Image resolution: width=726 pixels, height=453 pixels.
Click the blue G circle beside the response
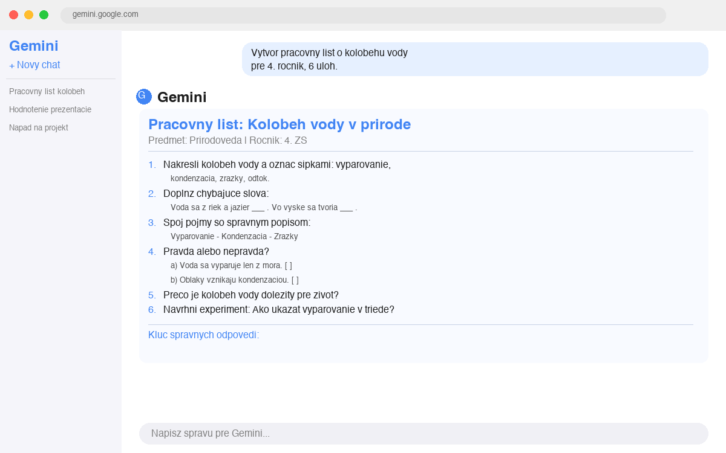click(x=144, y=96)
